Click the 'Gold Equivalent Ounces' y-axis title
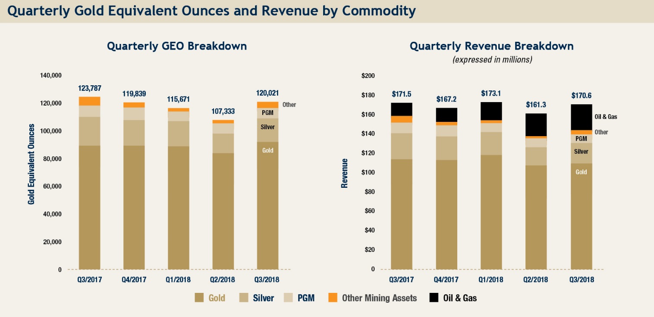654x317 pixels. (x=31, y=164)
